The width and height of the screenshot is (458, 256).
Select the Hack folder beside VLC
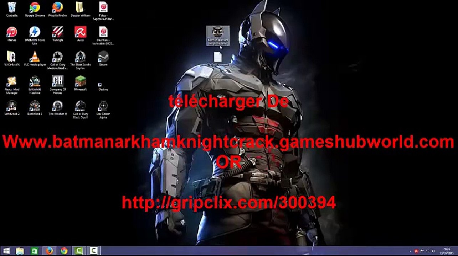(x=12, y=59)
